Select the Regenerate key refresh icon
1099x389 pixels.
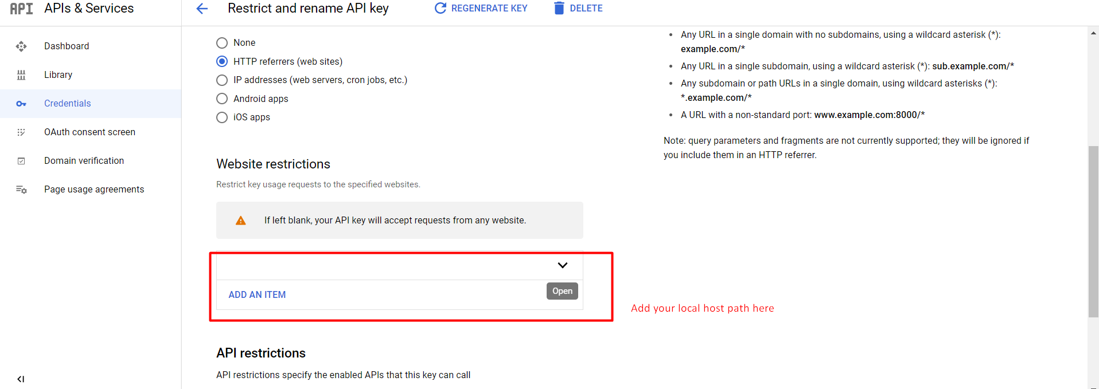coord(440,8)
